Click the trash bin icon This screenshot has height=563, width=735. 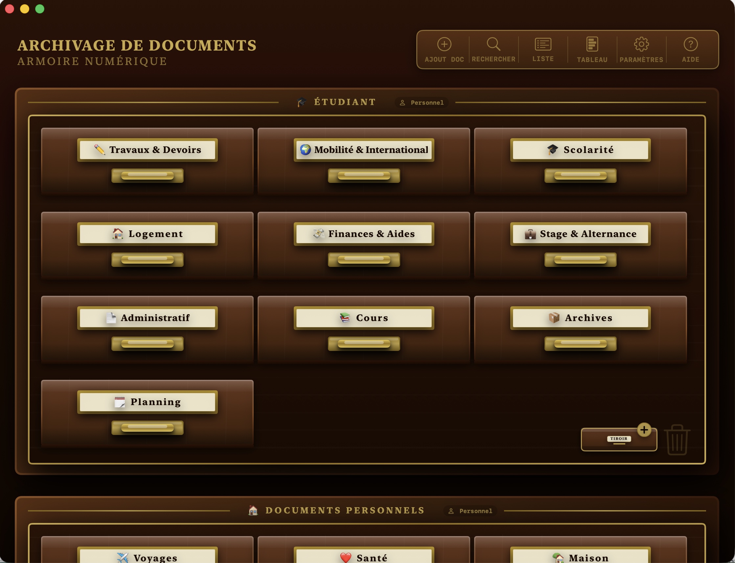(x=677, y=439)
